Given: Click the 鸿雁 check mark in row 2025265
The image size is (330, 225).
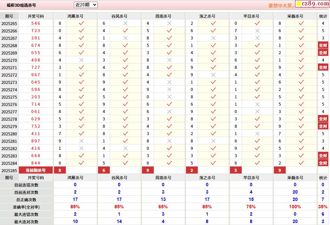Looking at the screenshot, I should (82, 23).
